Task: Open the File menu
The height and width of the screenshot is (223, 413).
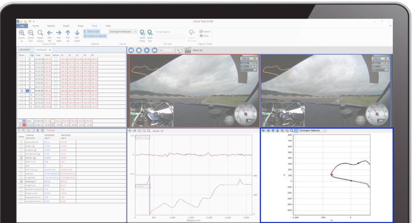Action: 22,26
